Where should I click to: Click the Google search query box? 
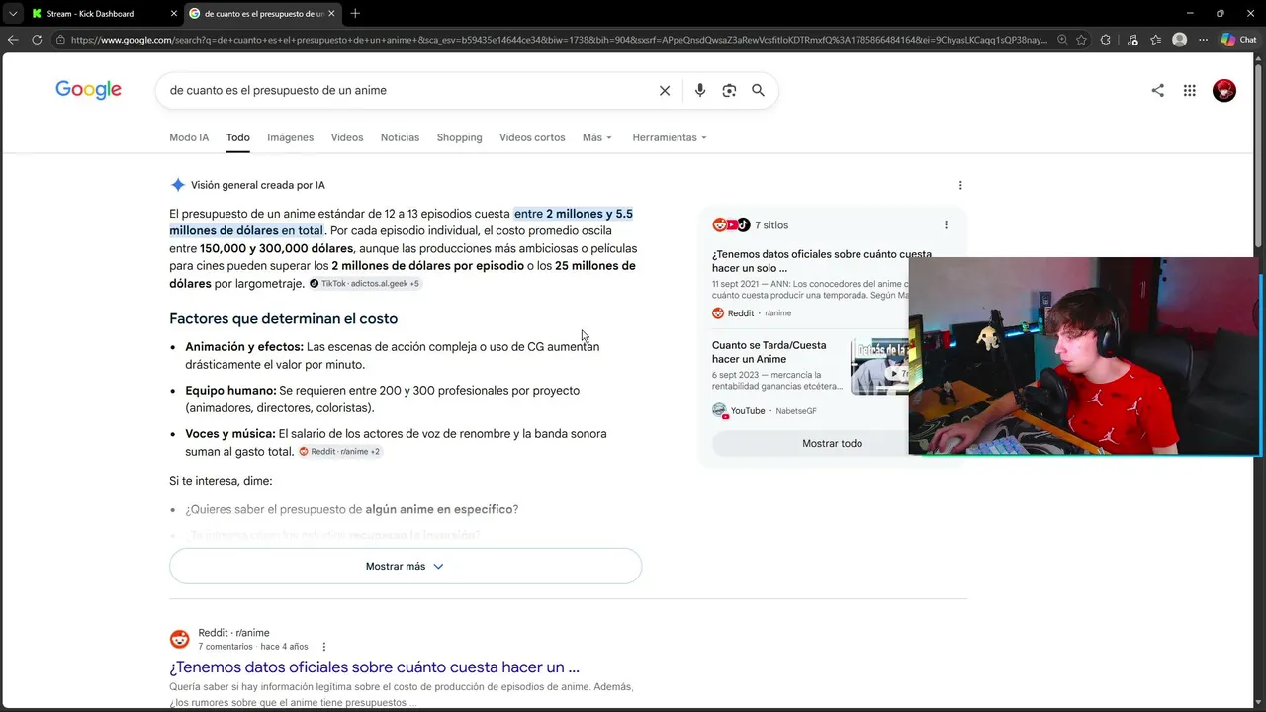click(406, 90)
